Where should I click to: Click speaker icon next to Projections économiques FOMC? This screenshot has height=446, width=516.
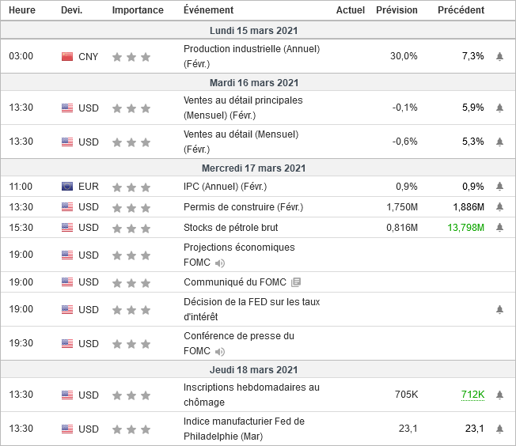[220, 263]
